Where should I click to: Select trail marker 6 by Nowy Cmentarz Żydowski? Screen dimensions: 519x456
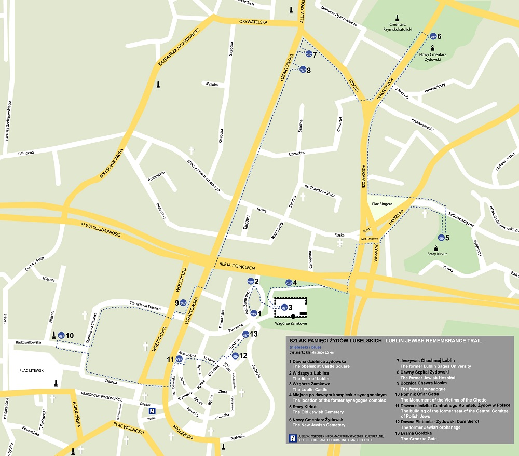pos(433,36)
